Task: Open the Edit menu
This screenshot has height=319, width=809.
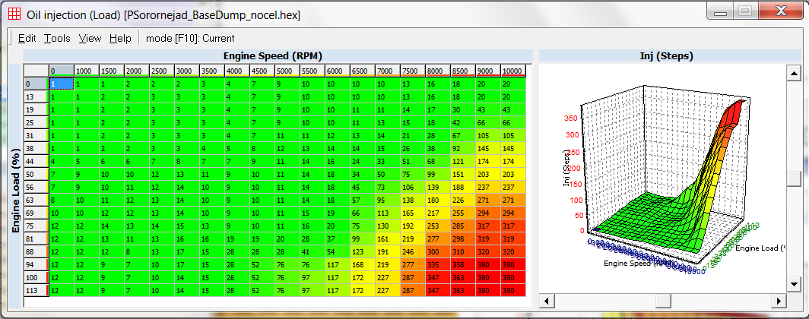Action: (x=27, y=38)
